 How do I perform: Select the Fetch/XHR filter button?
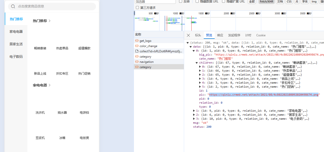(266, 2)
